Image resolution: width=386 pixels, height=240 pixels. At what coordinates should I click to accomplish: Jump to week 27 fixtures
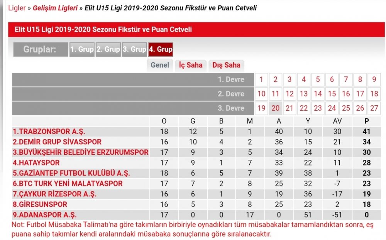(x=374, y=108)
